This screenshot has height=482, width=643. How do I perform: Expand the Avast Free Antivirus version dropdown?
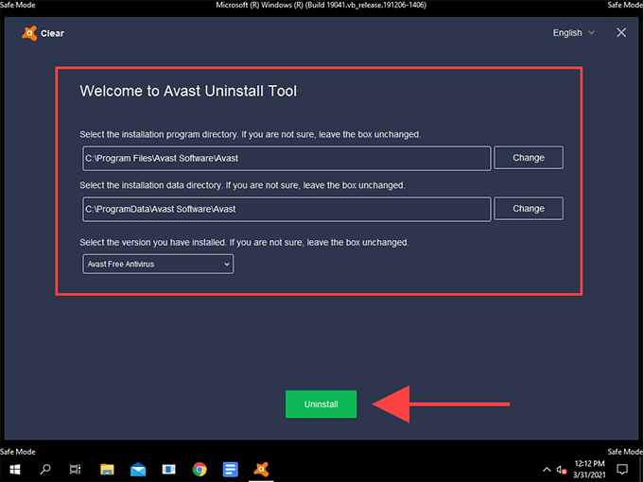(158, 264)
